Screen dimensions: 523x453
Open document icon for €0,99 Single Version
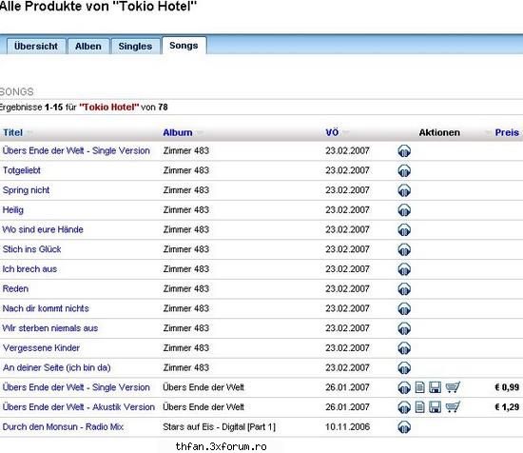click(420, 387)
